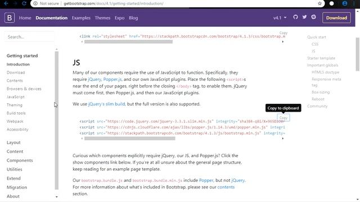Click the Copy button for CSS link
The width and height of the screenshot is (360, 202).
(x=283, y=33)
